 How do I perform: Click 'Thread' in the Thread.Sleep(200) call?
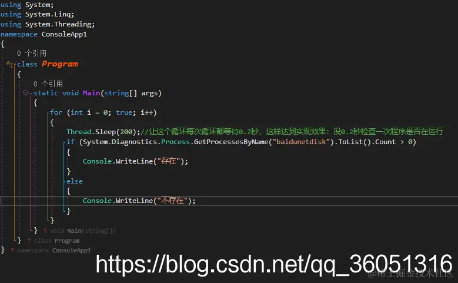(x=79, y=132)
